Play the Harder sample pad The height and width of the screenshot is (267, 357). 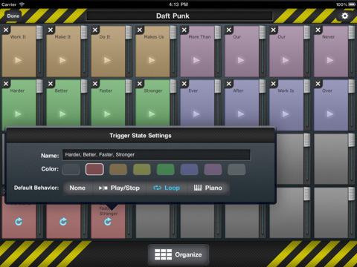pyautogui.click(x=18, y=114)
